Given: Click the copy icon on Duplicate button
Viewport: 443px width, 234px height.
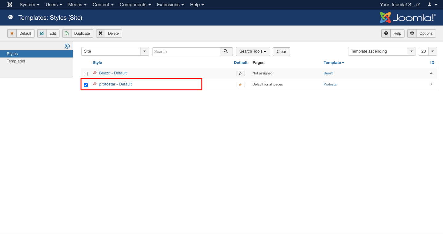Looking at the screenshot, I should coord(67,33).
